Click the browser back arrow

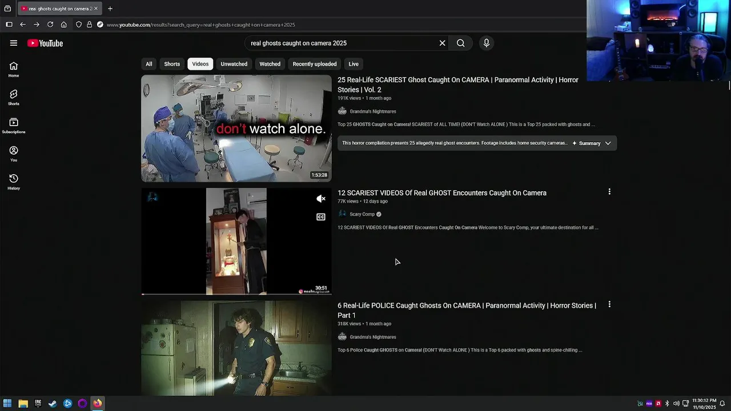tap(23, 25)
